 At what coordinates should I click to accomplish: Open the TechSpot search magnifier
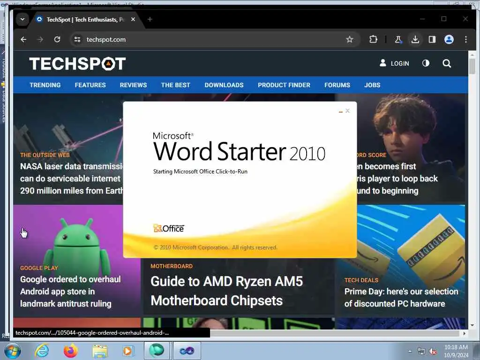point(447,63)
